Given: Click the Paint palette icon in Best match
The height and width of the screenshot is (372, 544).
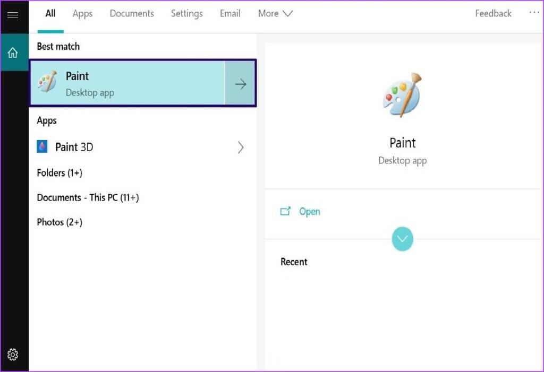Looking at the screenshot, I should click(x=47, y=82).
